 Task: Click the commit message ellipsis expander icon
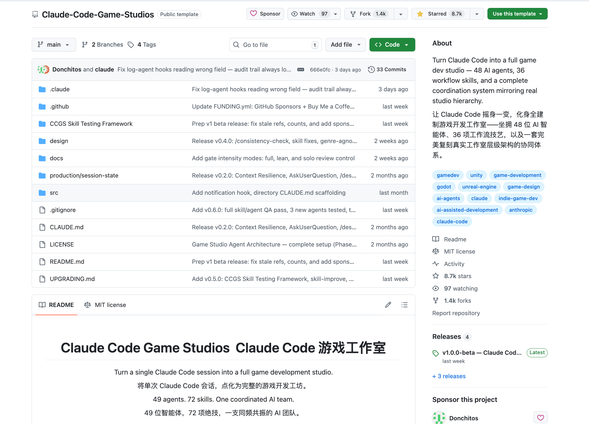[301, 70]
